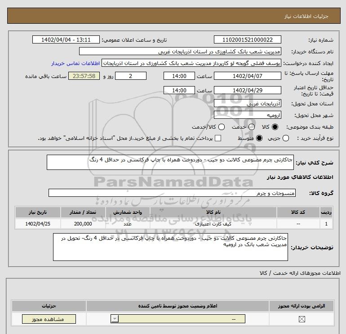Click the need date cell 1402/04/25

pos(38,224)
